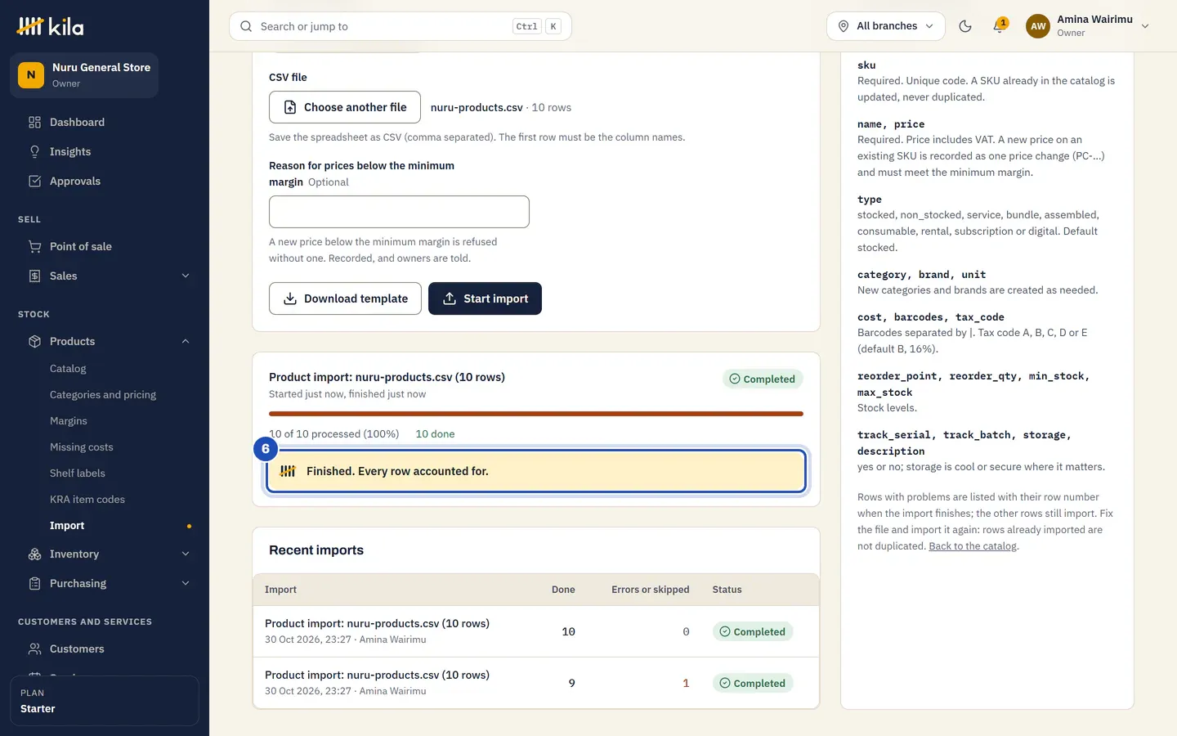Click the Errors or skipped column header
Screen dimensions: 1177x736
pyautogui.click(x=650, y=590)
